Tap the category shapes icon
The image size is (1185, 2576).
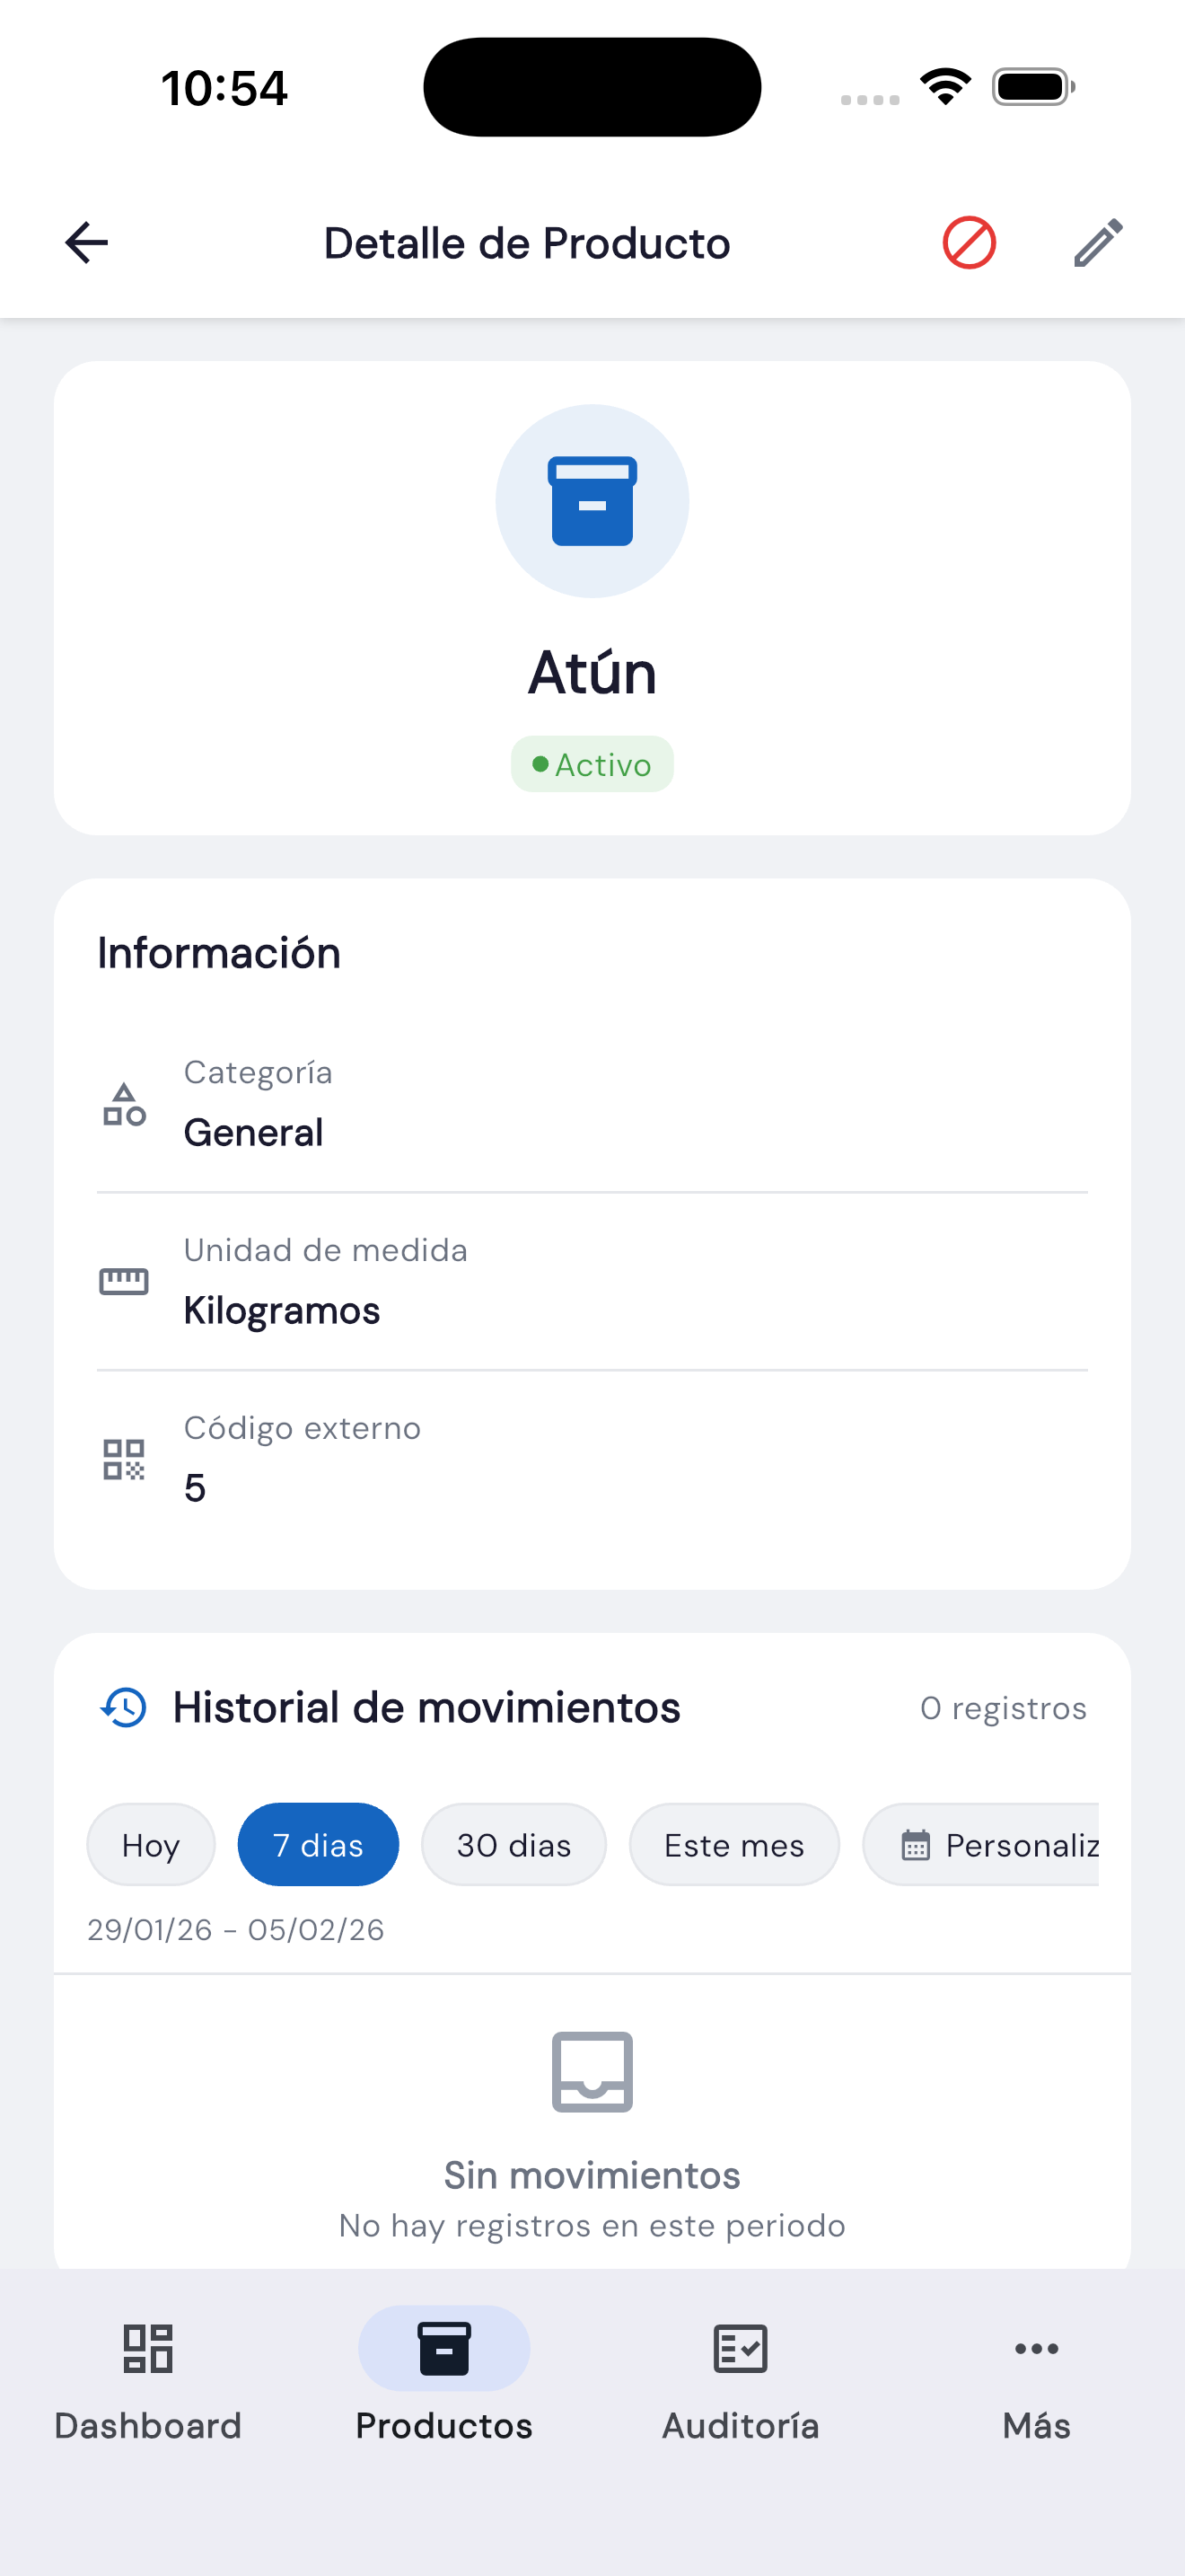click(x=124, y=1104)
